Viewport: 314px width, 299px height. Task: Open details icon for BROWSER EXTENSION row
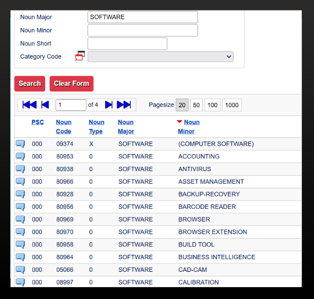coord(21,232)
